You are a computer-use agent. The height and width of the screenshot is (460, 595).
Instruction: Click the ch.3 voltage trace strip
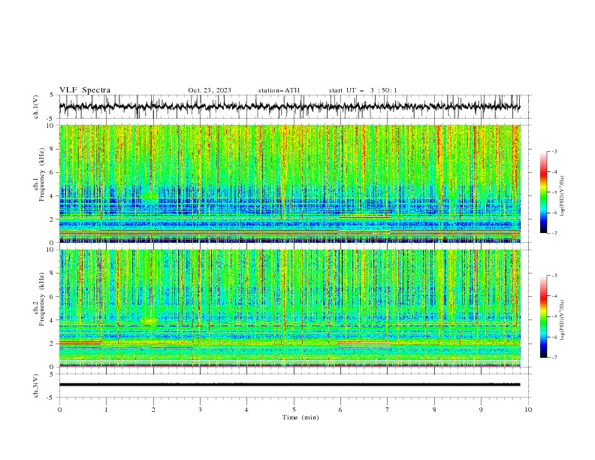pos(290,385)
